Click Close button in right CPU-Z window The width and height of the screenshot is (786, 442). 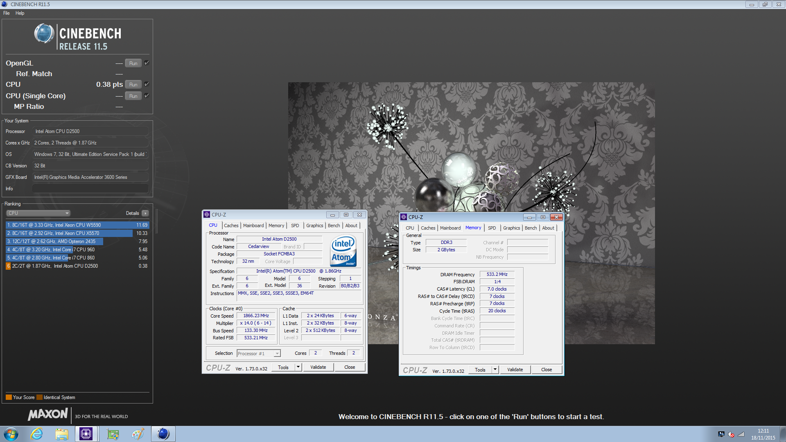[547, 370]
